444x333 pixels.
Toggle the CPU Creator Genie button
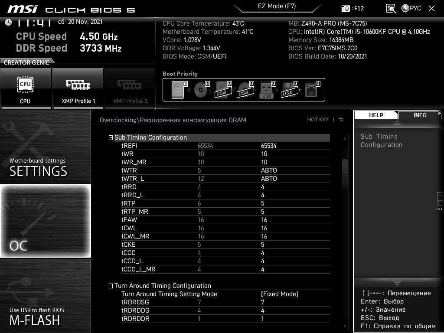click(x=26, y=88)
